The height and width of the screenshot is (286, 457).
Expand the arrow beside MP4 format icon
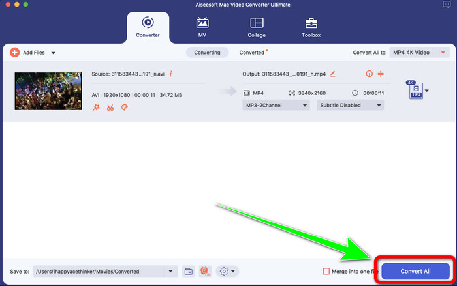[427, 91]
